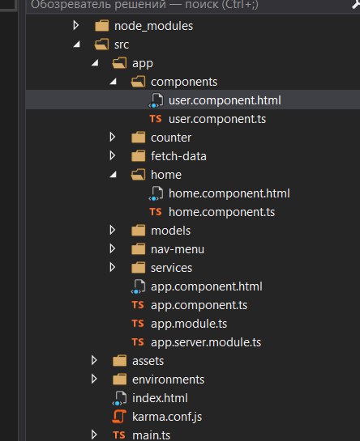
Task: Focus the Solution Explorer search field
Action: point(189,5)
